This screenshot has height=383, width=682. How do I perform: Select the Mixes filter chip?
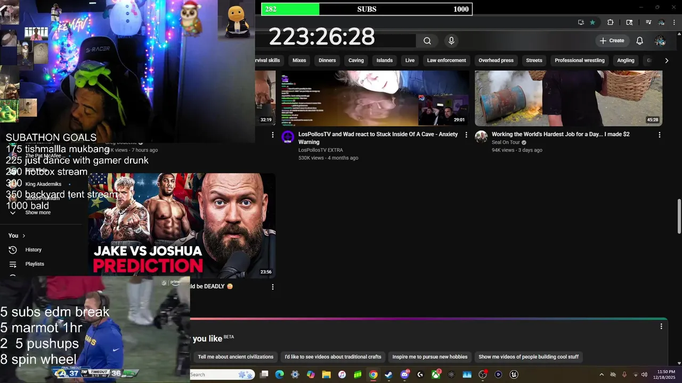pyautogui.click(x=299, y=60)
